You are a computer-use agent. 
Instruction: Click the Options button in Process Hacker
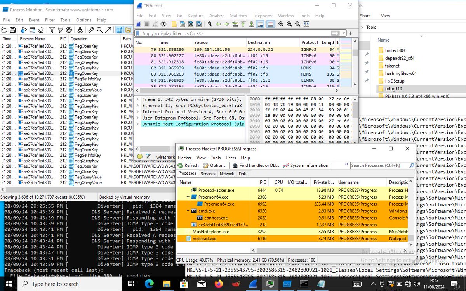click(x=214, y=165)
